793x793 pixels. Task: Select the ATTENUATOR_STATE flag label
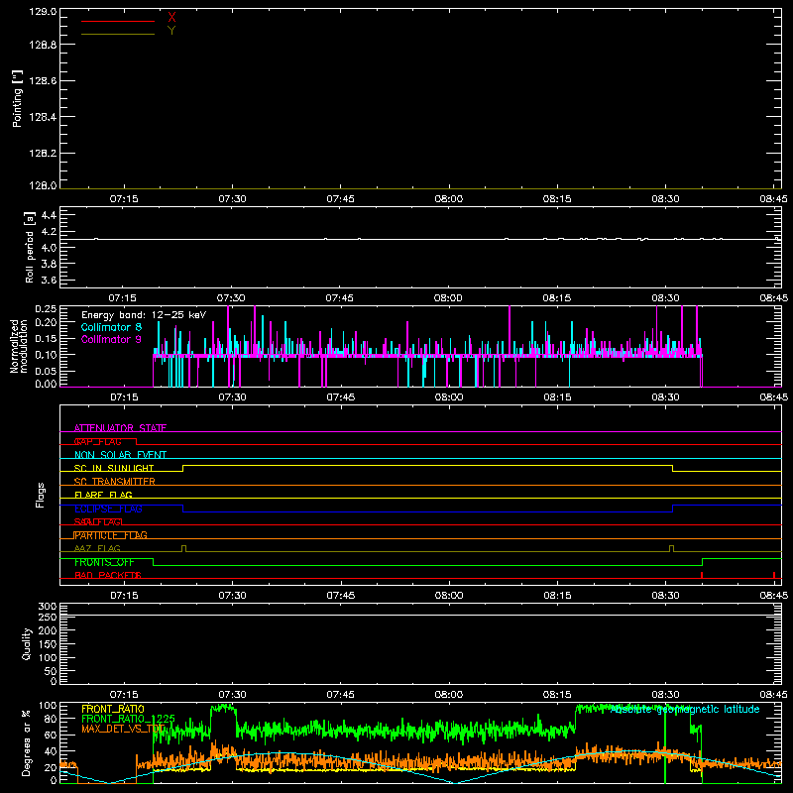[x=120, y=428]
